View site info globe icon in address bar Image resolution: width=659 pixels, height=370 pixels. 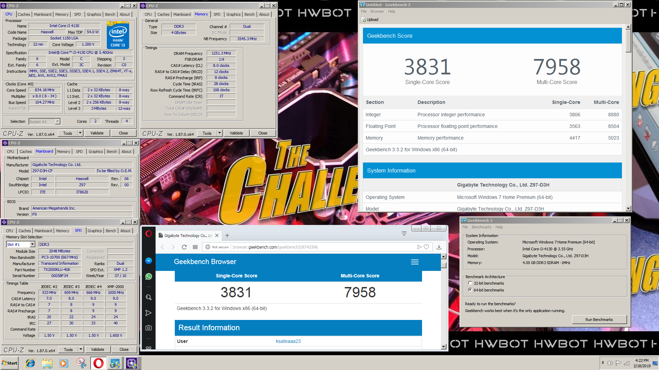point(208,247)
